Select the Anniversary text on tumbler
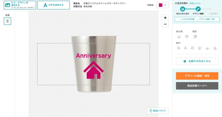Viewport: 222px width, 117px height. click(93, 56)
